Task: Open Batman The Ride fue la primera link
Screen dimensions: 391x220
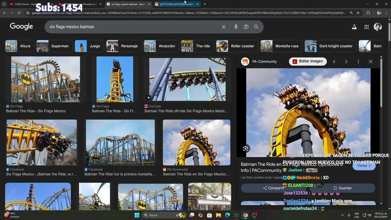Action: point(120,174)
